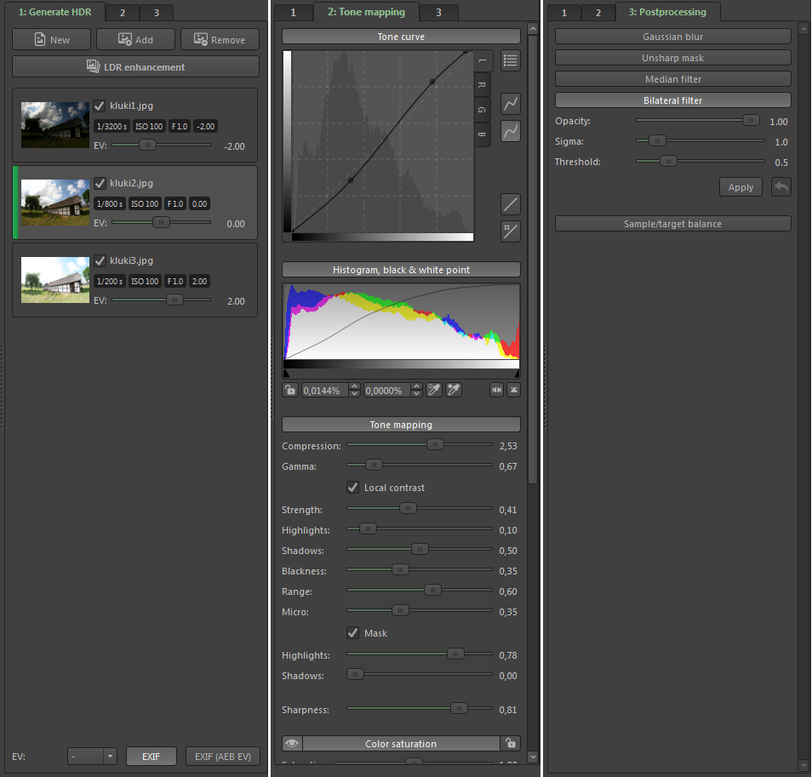Disable the Local contrast checkbox
The width and height of the screenshot is (812, 777).
click(x=352, y=487)
